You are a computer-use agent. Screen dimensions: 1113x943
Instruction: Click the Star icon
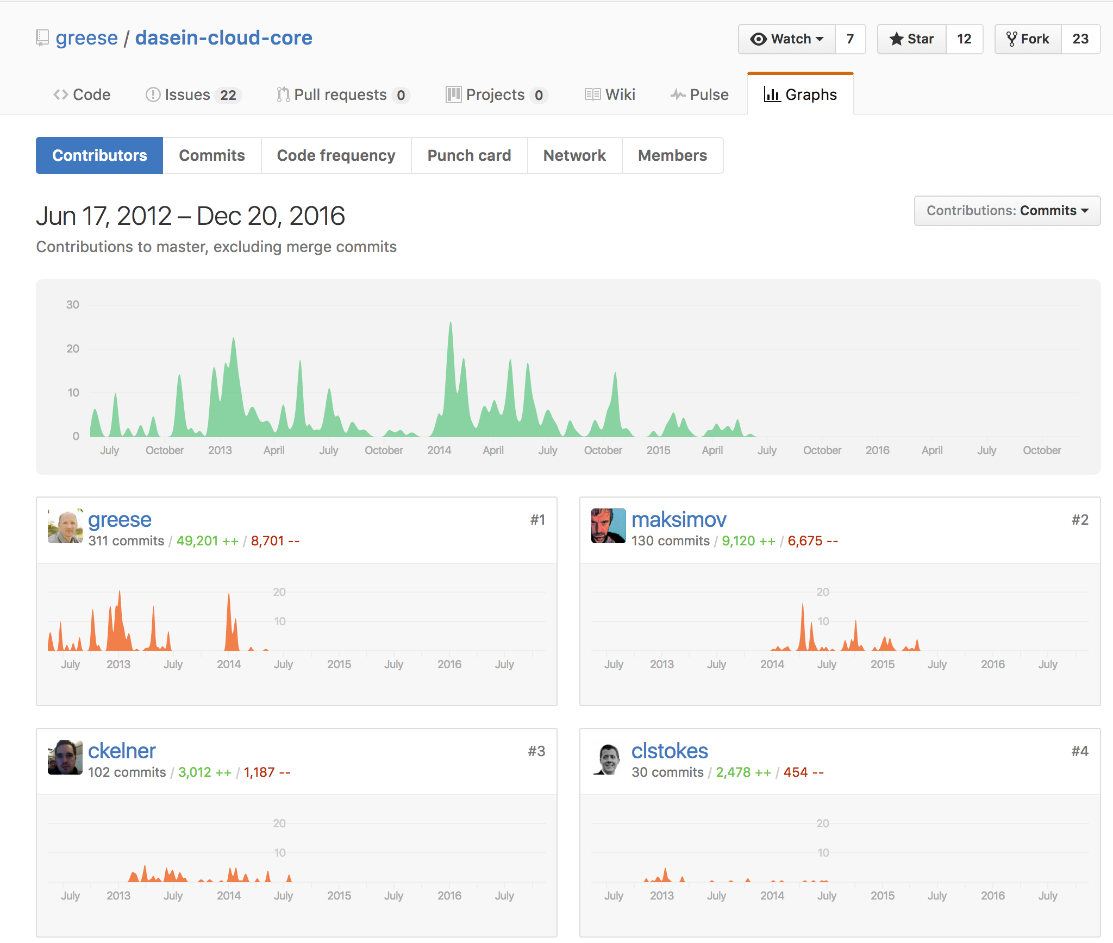click(x=896, y=39)
